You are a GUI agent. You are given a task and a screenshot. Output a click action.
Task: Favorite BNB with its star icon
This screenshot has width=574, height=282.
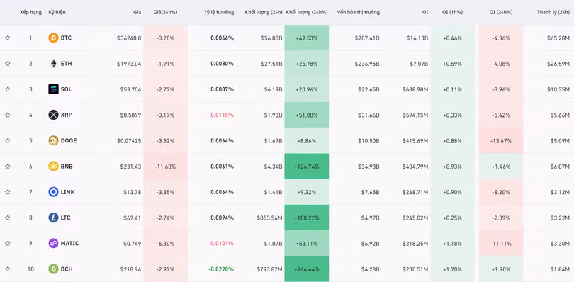(x=7, y=167)
